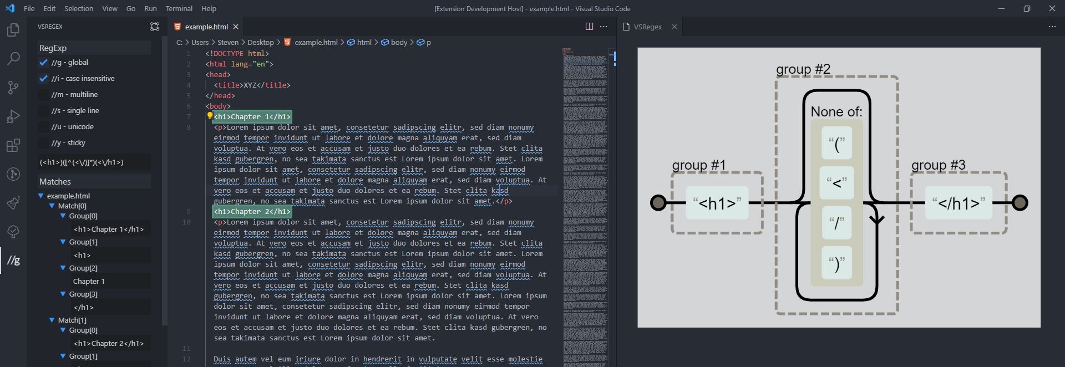Viewport: 1065px width, 367px height.
Task: Click the RegExp section header
Action: 94,48
